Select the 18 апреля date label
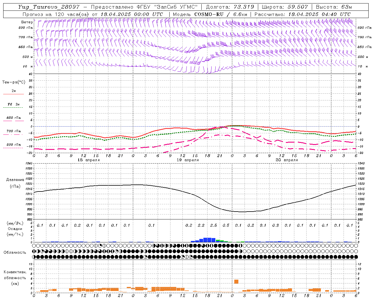 [89, 160]
